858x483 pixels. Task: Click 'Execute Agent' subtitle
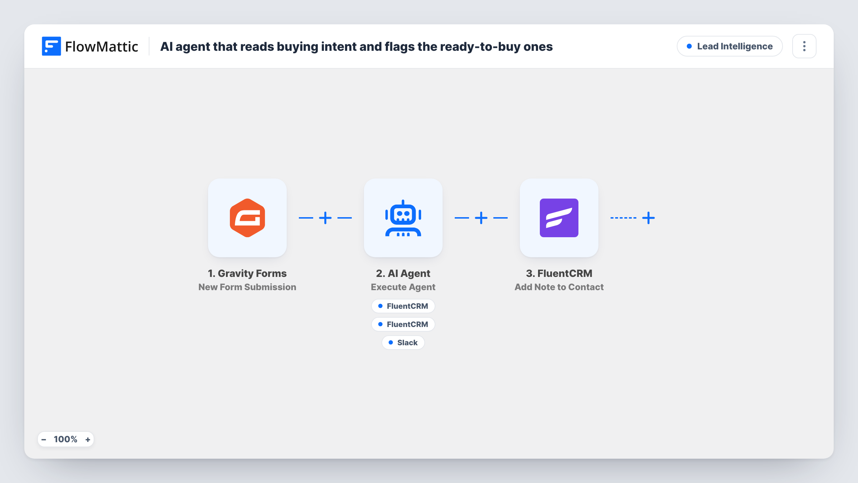coord(403,287)
